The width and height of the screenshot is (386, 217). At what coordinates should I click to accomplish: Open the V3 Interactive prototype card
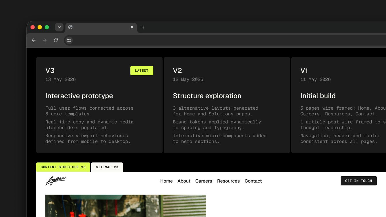[x=99, y=105]
